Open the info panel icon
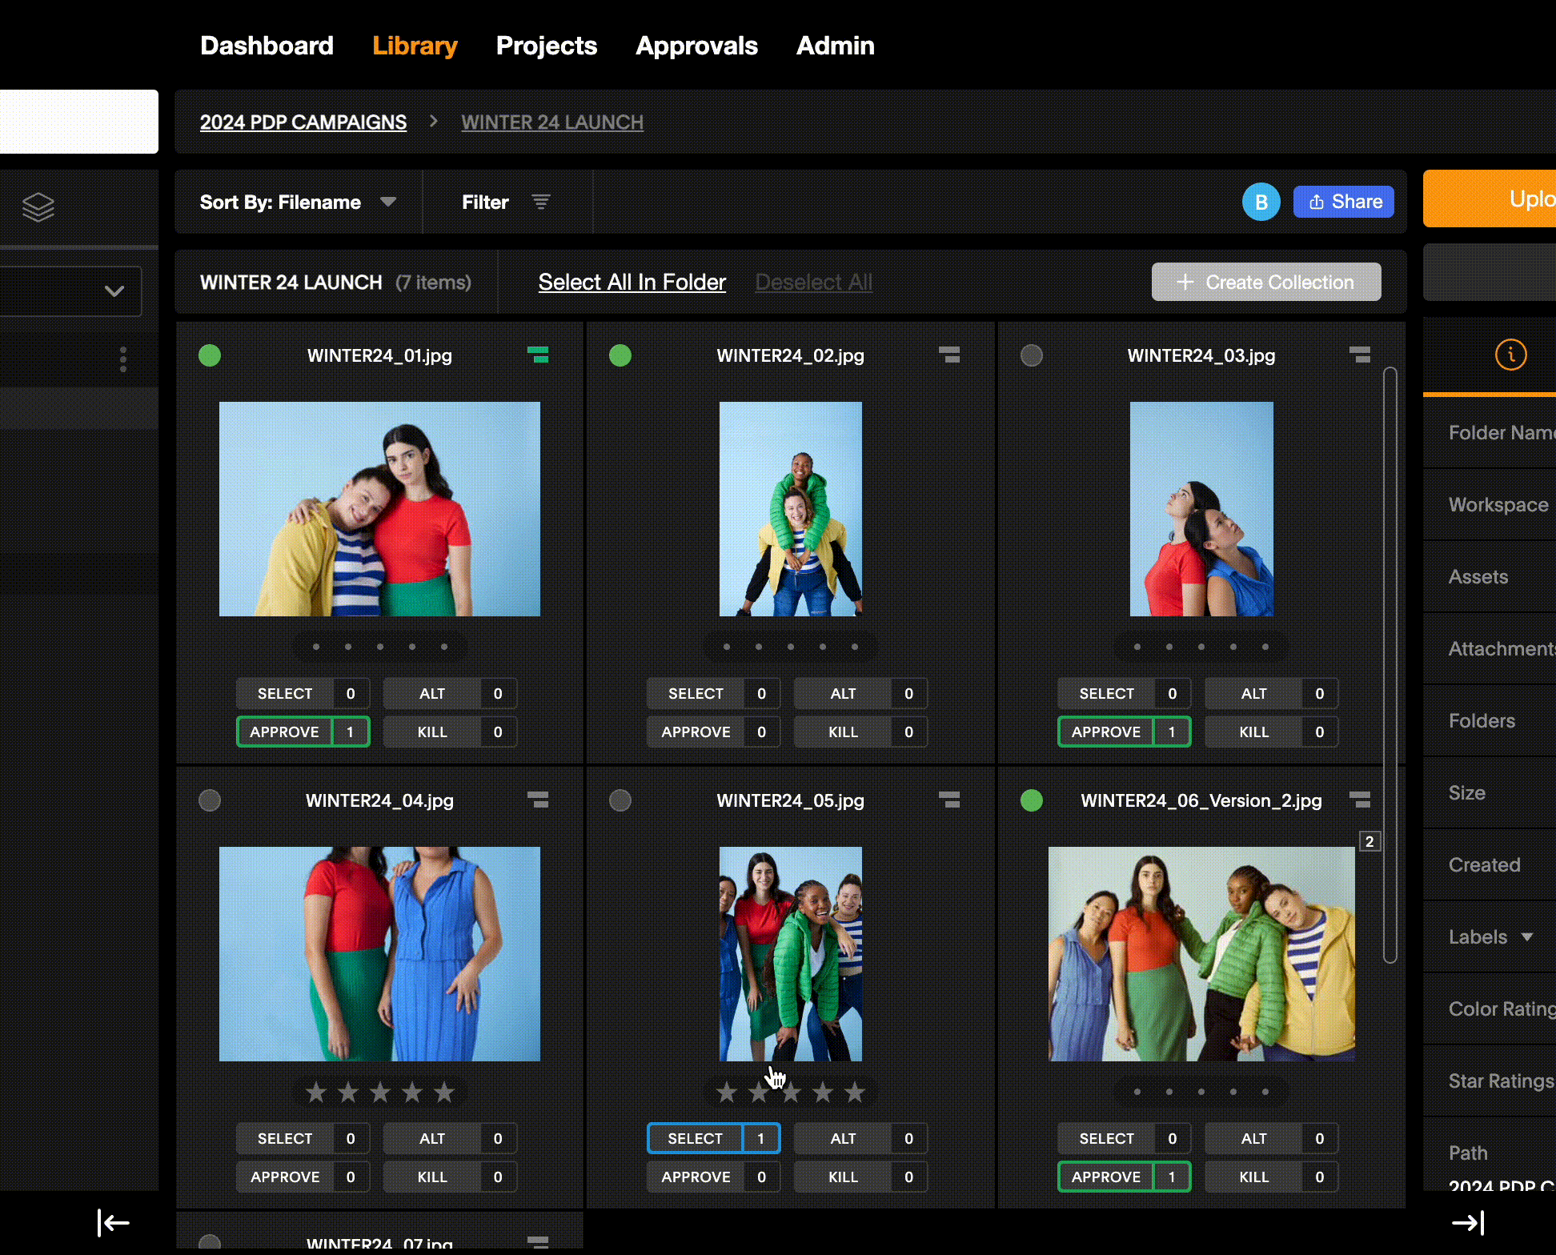The height and width of the screenshot is (1255, 1556). 1511,355
